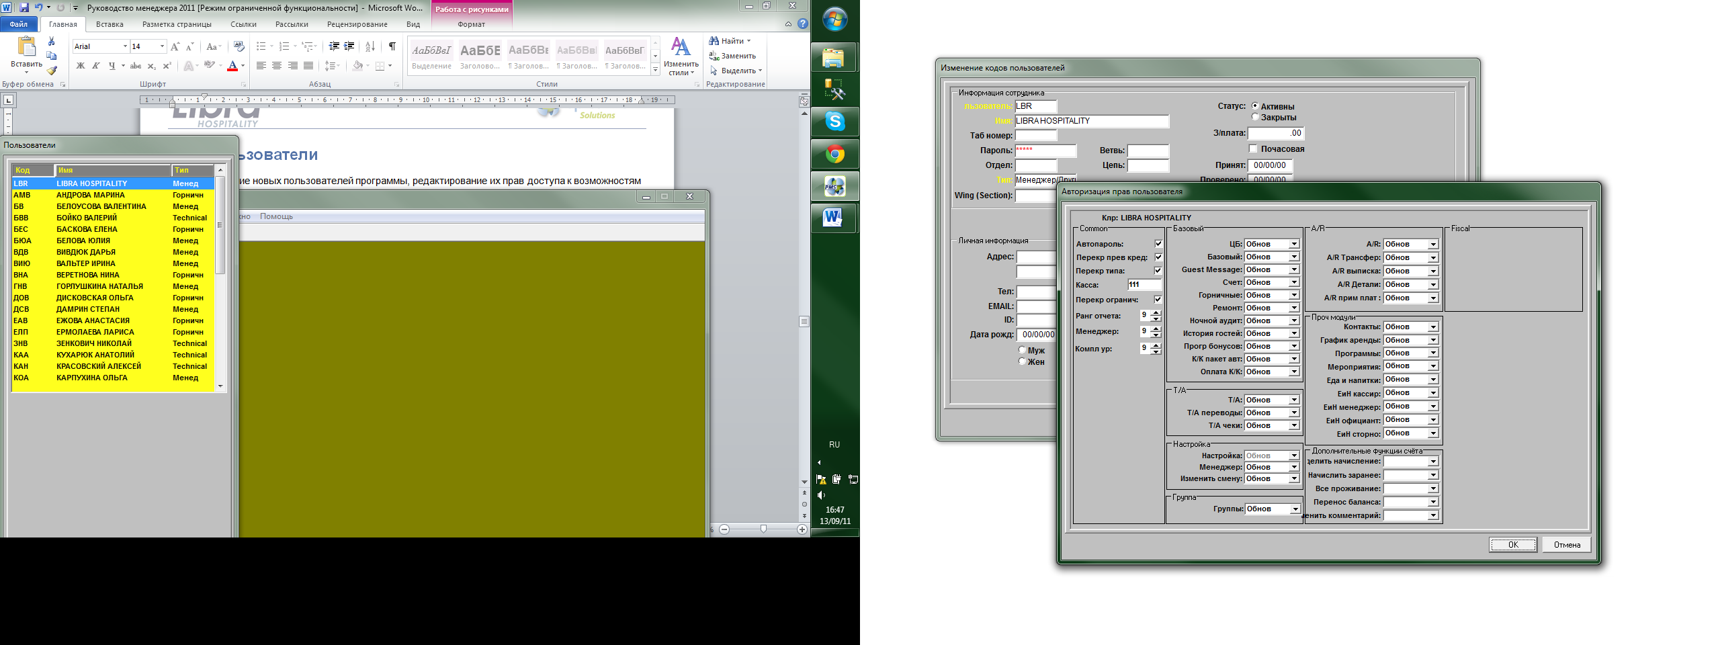1720x645 pixels.
Task: Select the Format Painter brush
Action: pos(51,70)
